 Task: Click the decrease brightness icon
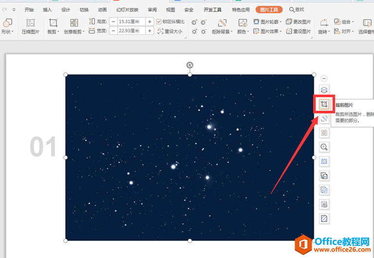coord(203,31)
